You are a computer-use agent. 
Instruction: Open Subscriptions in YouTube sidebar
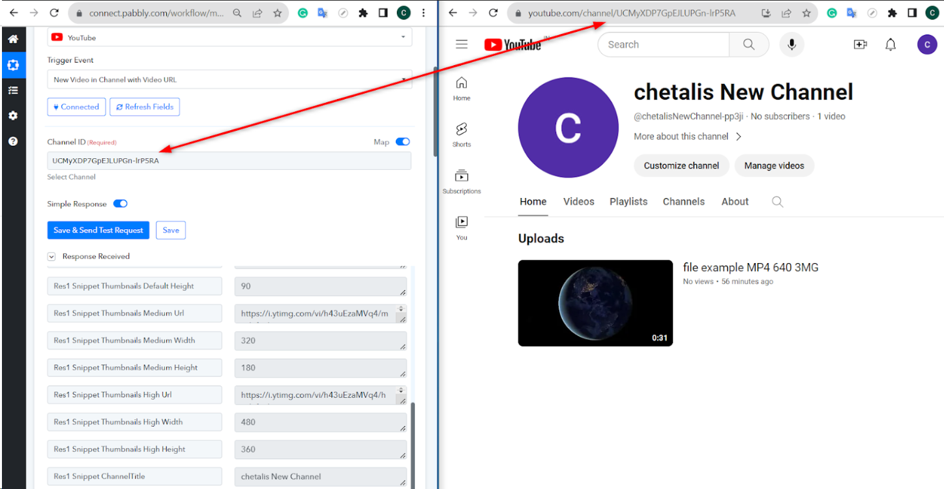[x=462, y=181]
